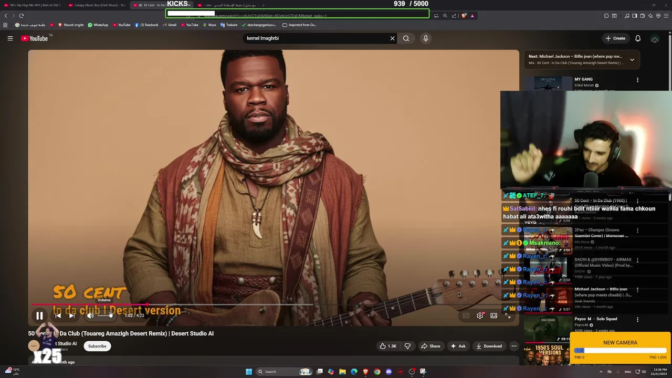Switch the player to theater mode
This screenshot has width=672, height=378.
pyautogui.click(x=494, y=316)
